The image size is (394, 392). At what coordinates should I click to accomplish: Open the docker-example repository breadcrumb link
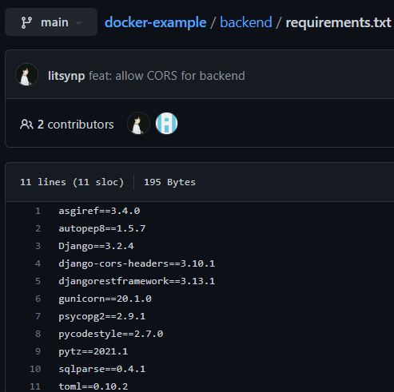point(155,22)
